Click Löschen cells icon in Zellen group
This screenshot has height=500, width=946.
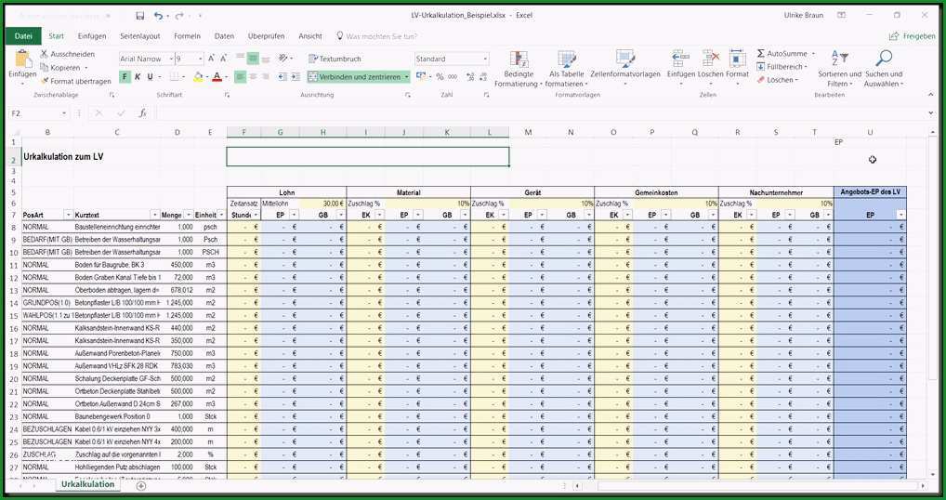pos(710,59)
